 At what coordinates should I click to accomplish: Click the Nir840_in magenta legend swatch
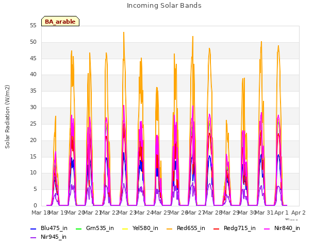pyautogui.click(x=267, y=228)
